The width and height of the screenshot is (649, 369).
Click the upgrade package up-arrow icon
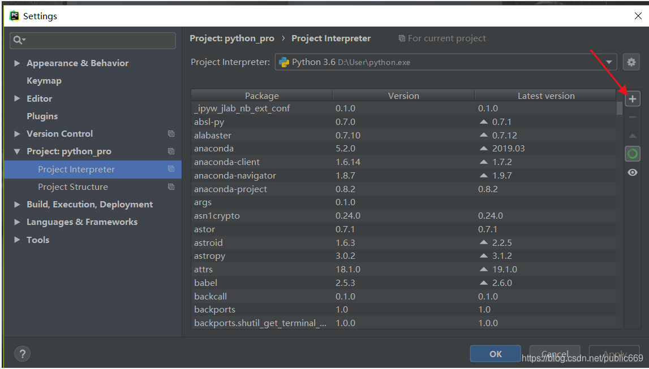tap(633, 136)
